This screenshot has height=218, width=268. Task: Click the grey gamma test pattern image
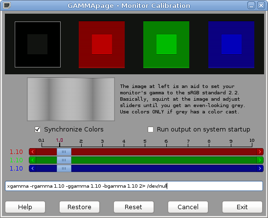[71, 99]
